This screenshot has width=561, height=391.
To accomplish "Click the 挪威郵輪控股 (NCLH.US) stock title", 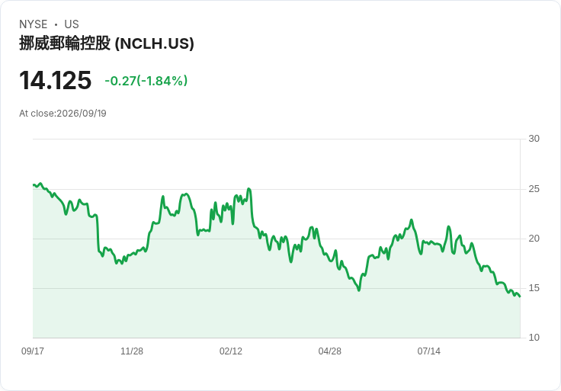I will (x=106, y=43).
